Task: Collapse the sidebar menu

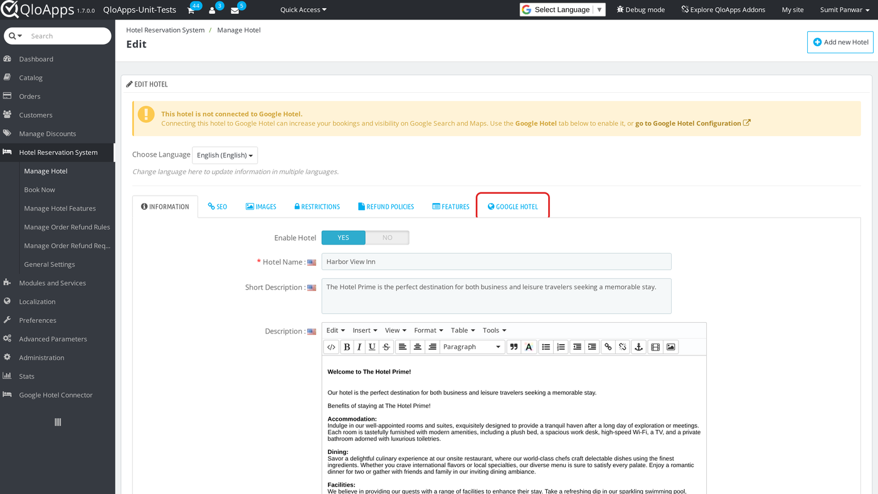Action: (58, 423)
